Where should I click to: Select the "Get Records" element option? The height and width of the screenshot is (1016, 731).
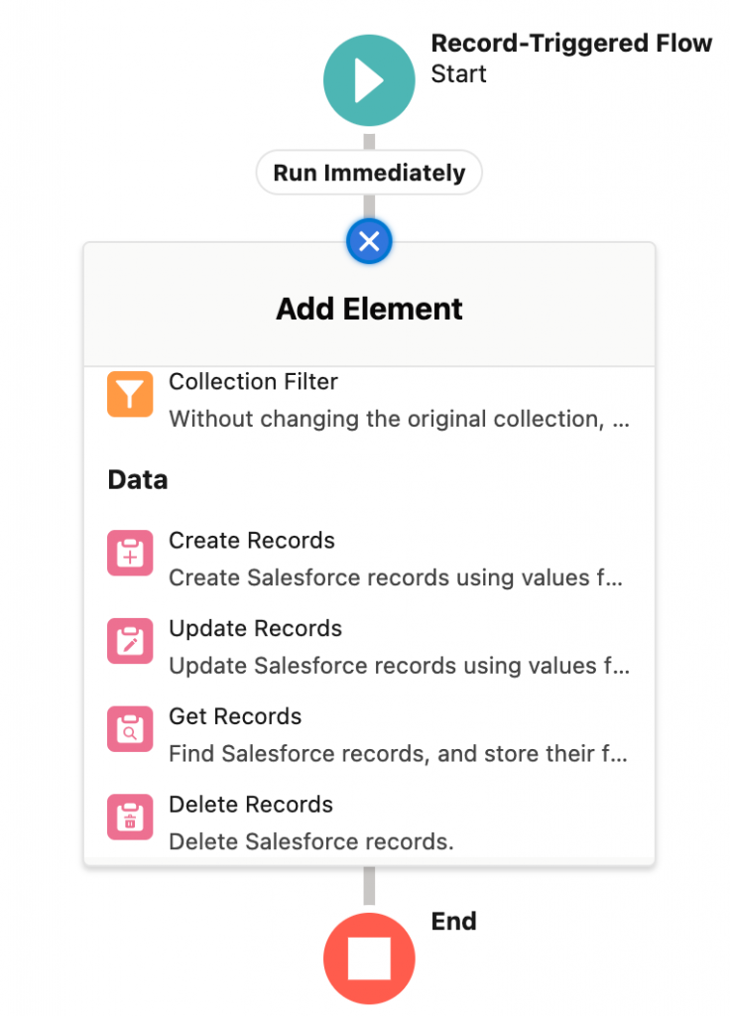[235, 716]
